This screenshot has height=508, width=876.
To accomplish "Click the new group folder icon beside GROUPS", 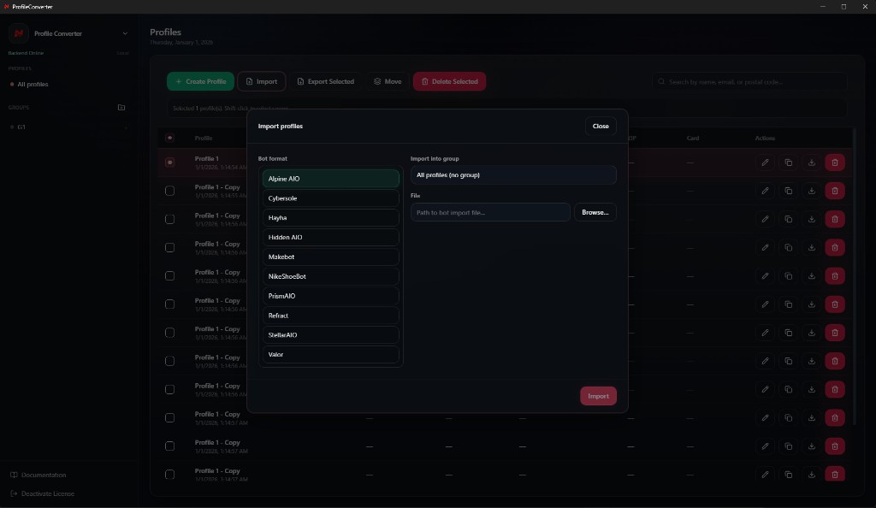I will click(x=121, y=107).
